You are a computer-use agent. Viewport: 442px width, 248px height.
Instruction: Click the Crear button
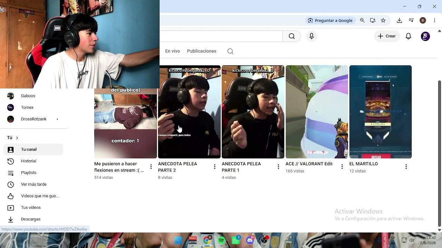click(x=387, y=36)
